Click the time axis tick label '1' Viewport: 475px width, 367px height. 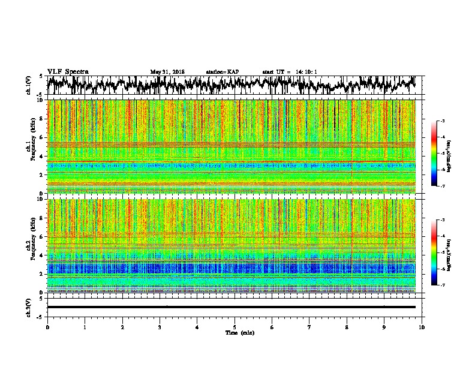[x=85, y=327]
